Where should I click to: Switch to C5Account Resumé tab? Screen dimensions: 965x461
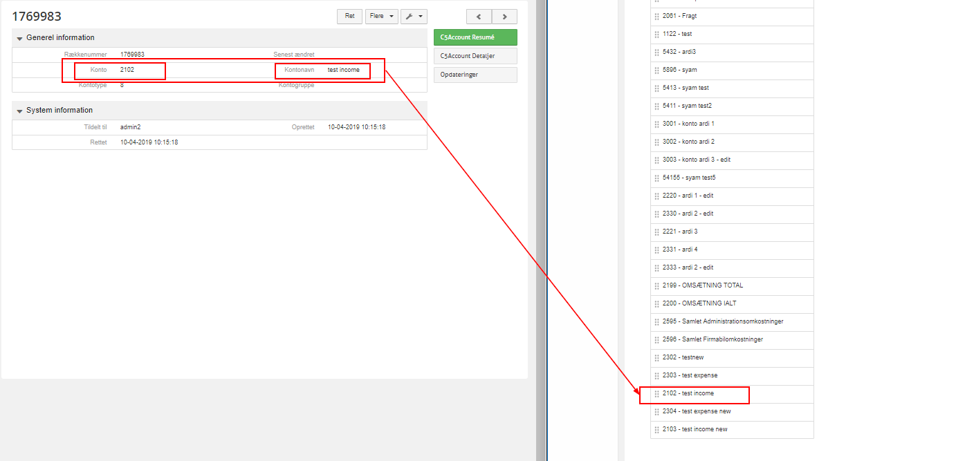click(475, 38)
